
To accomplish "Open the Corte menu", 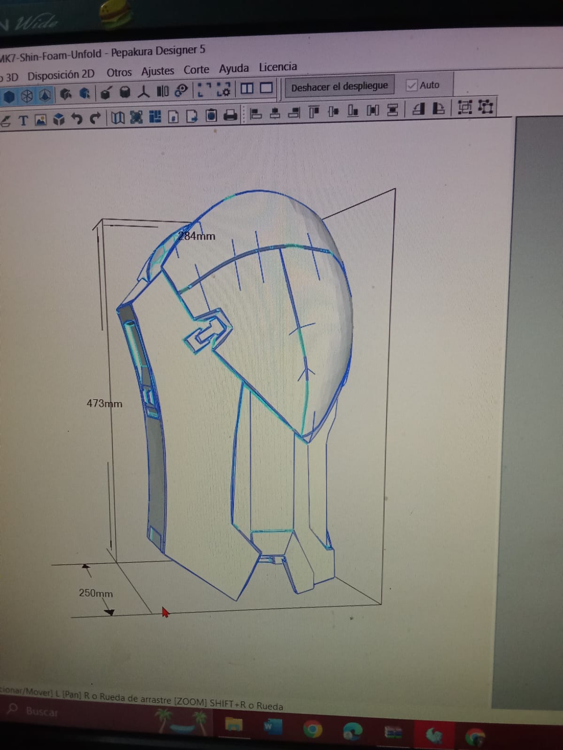I will [196, 70].
